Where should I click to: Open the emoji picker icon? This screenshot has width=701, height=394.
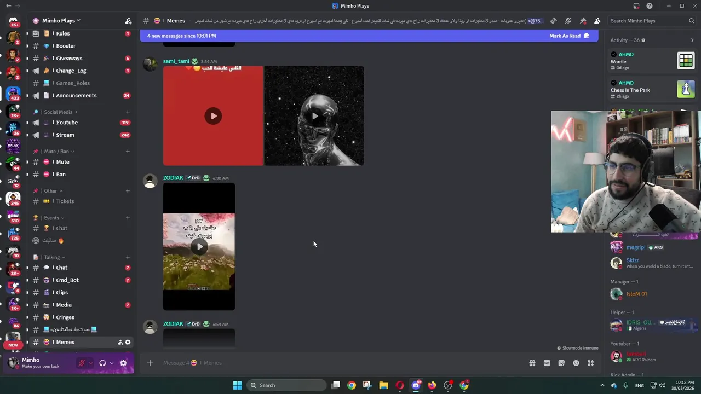(576, 363)
